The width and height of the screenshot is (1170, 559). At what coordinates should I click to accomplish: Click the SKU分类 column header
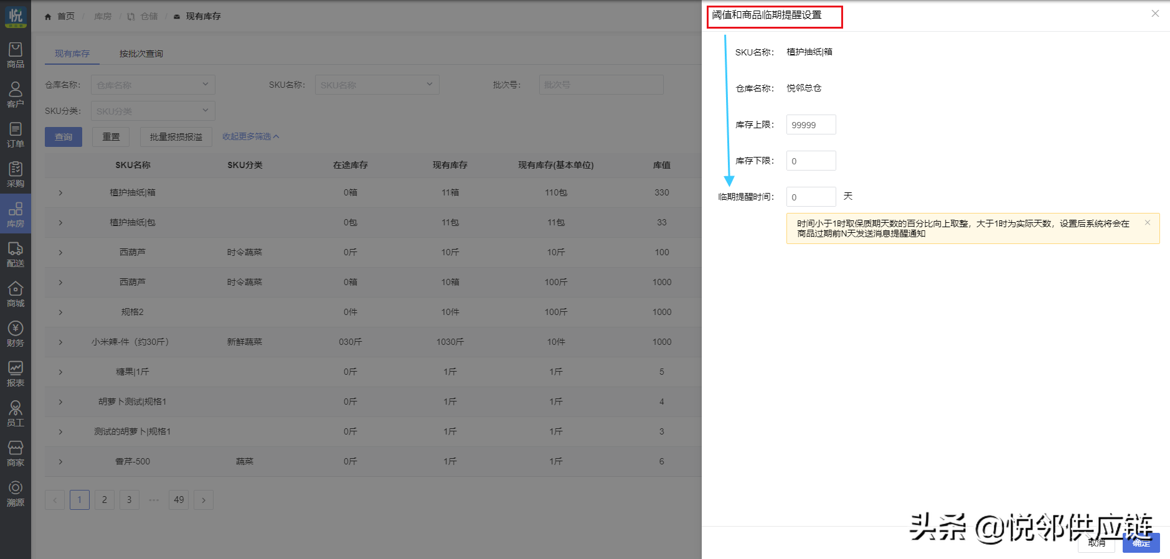point(245,165)
